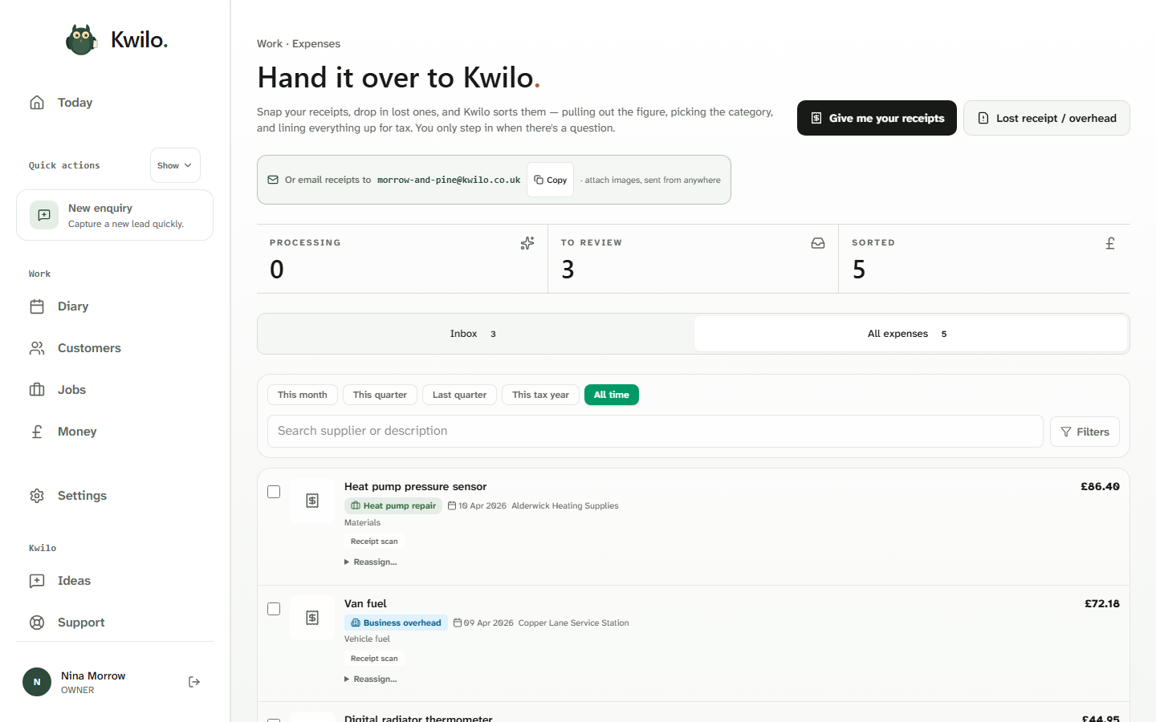Expand Reassign under Heat pump pressure sensor

point(371,562)
